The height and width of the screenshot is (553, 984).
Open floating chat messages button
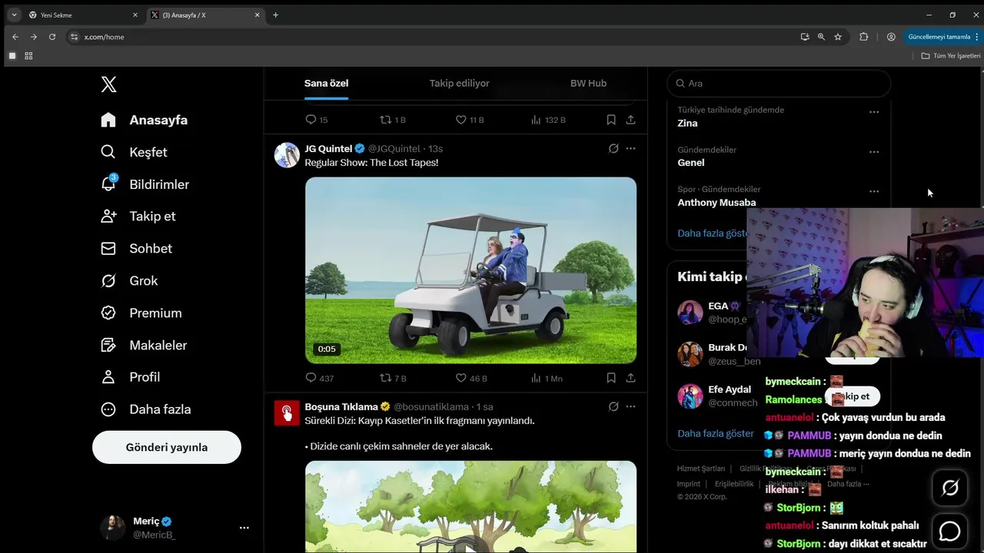(950, 531)
